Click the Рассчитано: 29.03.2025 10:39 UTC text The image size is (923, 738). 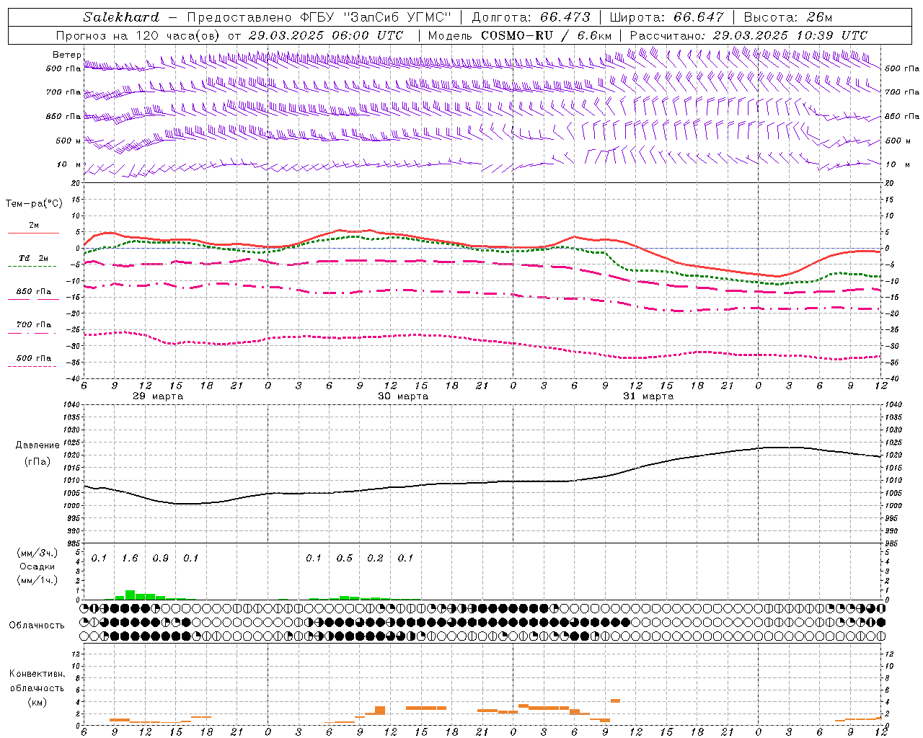[748, 35]
